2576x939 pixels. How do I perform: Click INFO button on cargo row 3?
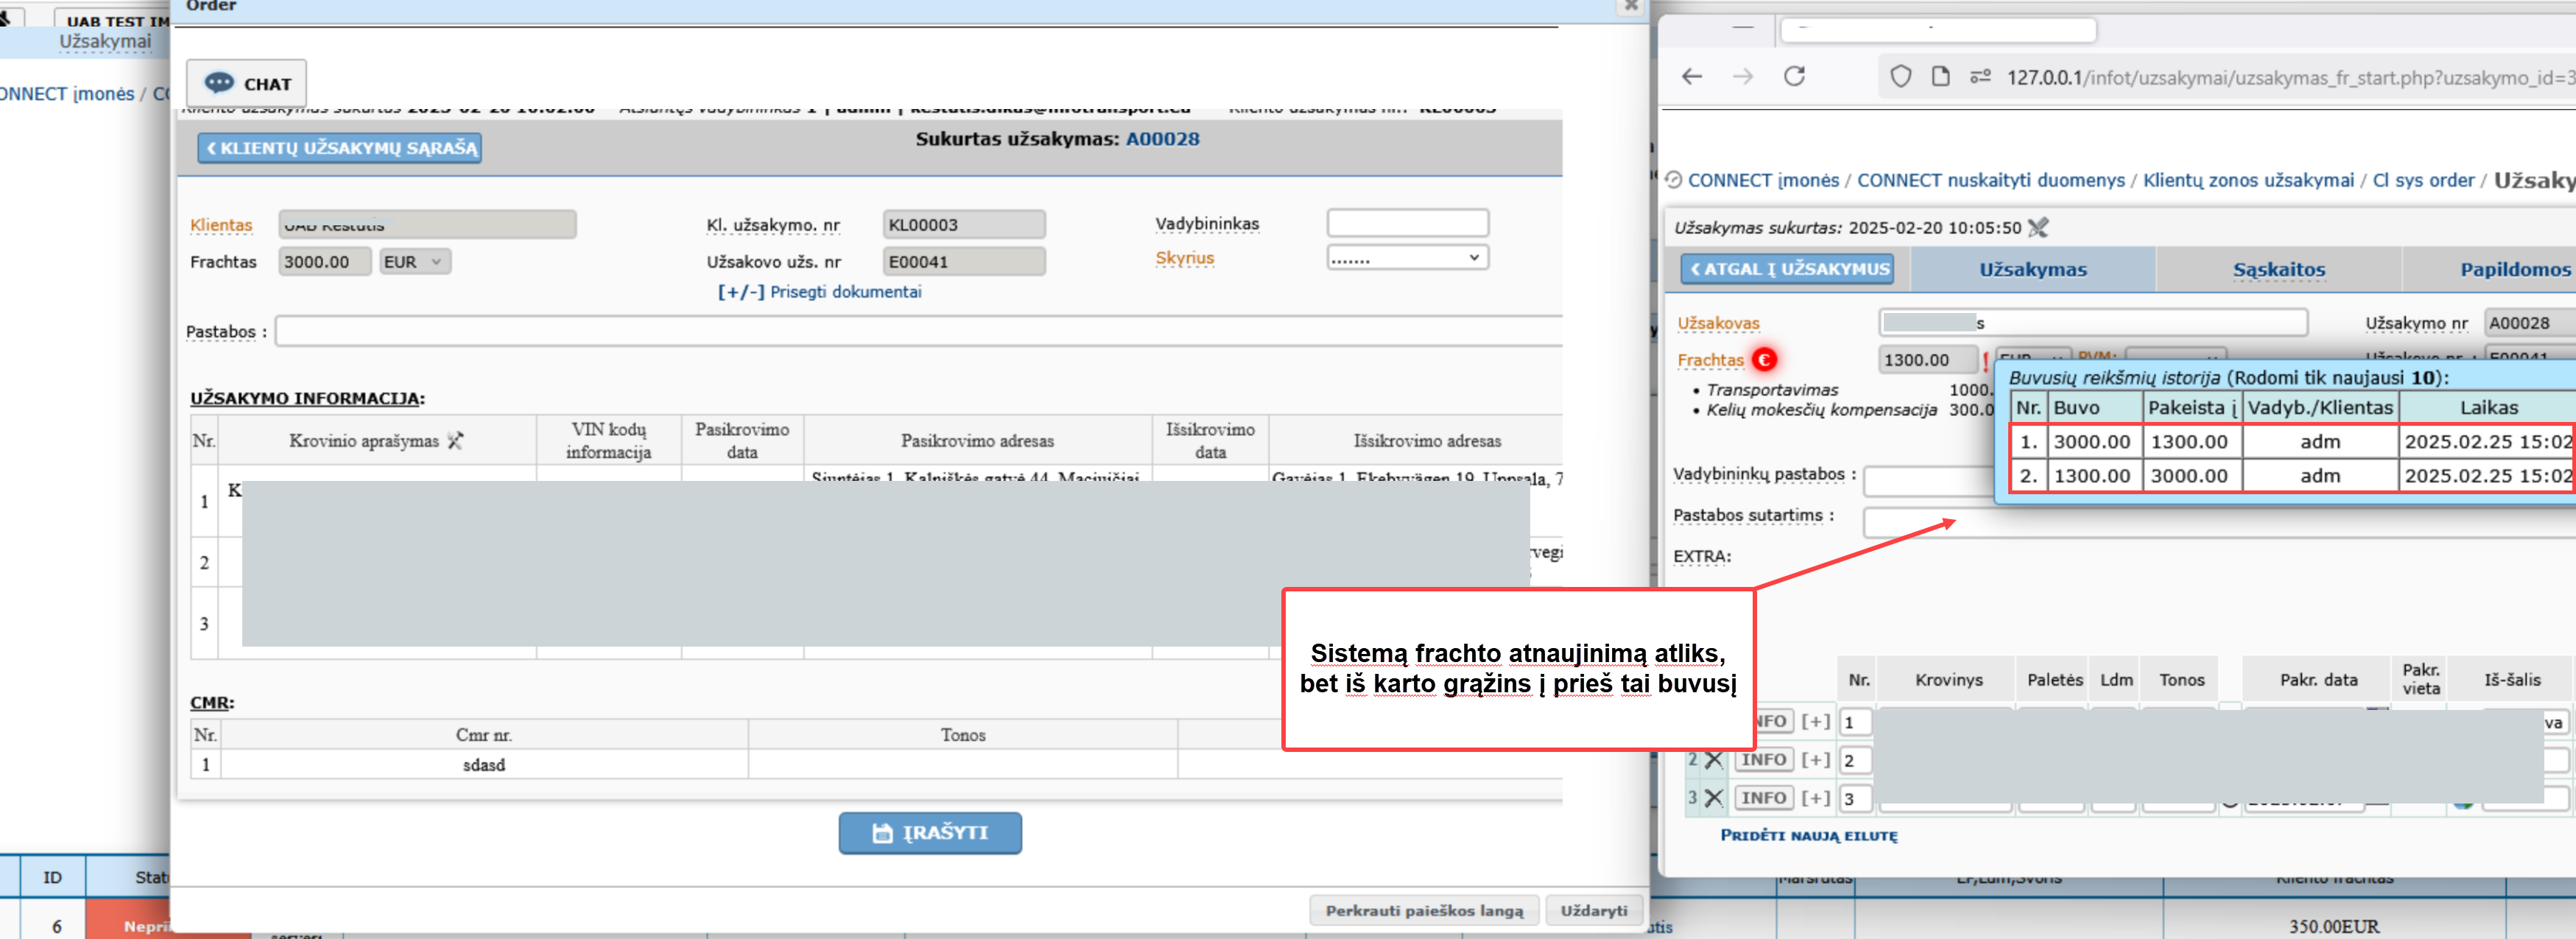pyautogui.click(x=1763, y=798)
